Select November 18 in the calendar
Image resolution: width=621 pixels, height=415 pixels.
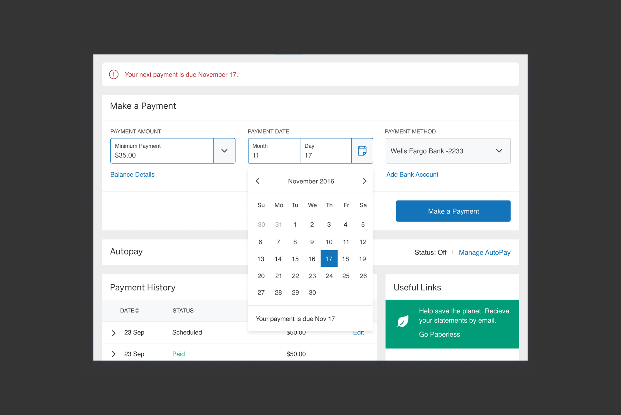pos(345,259)
